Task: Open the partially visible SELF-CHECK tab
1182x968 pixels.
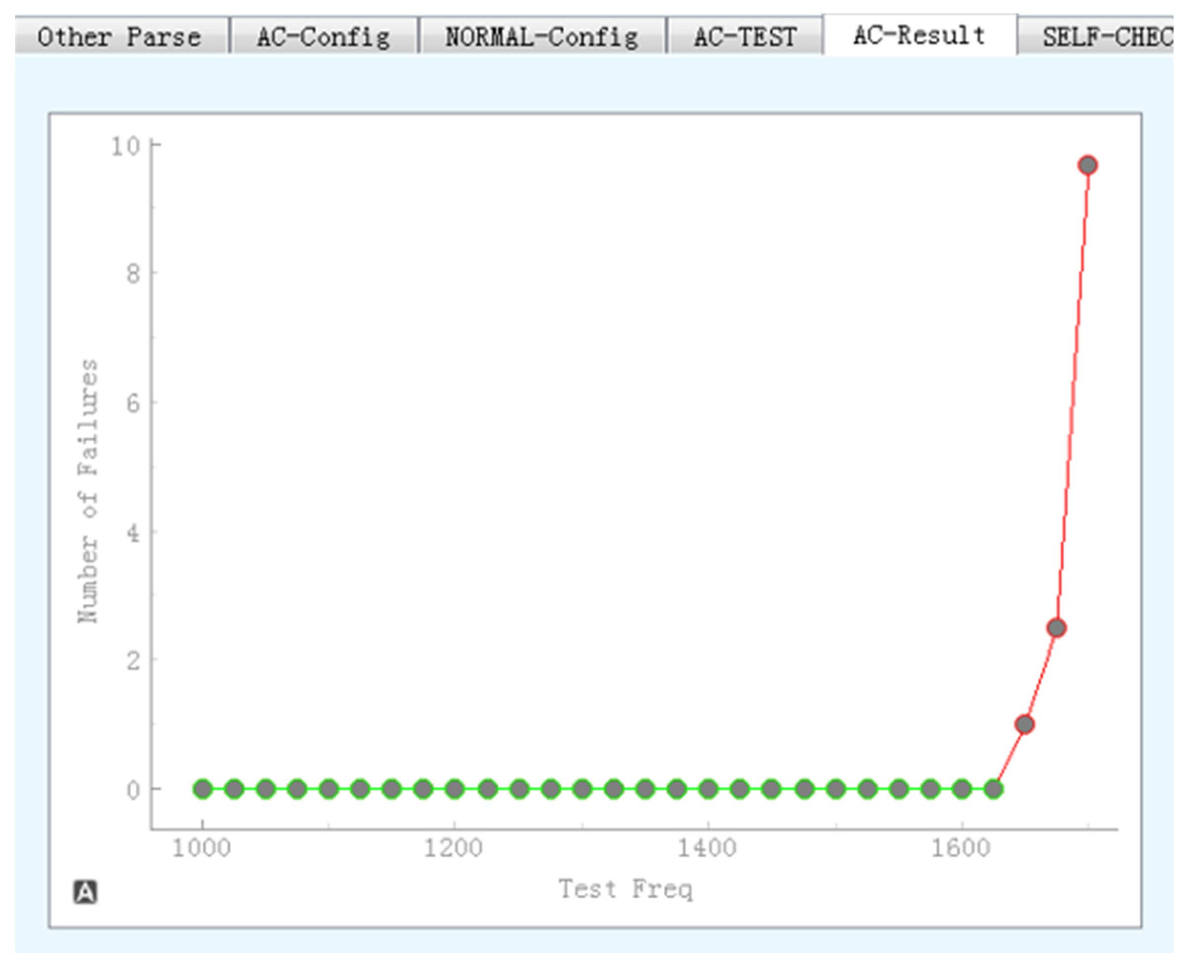Action: pyautogui.click(x=1106, y=37)
